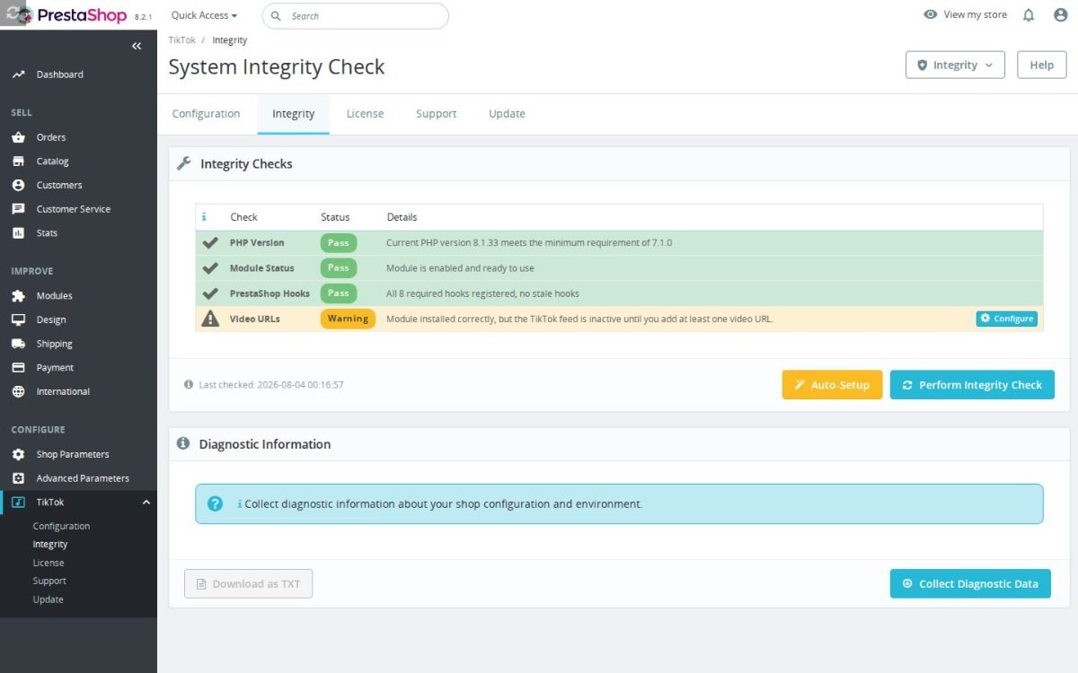
Task: Collapse the TikTok sidebar submenu
Action: click(x=146, y=503)
